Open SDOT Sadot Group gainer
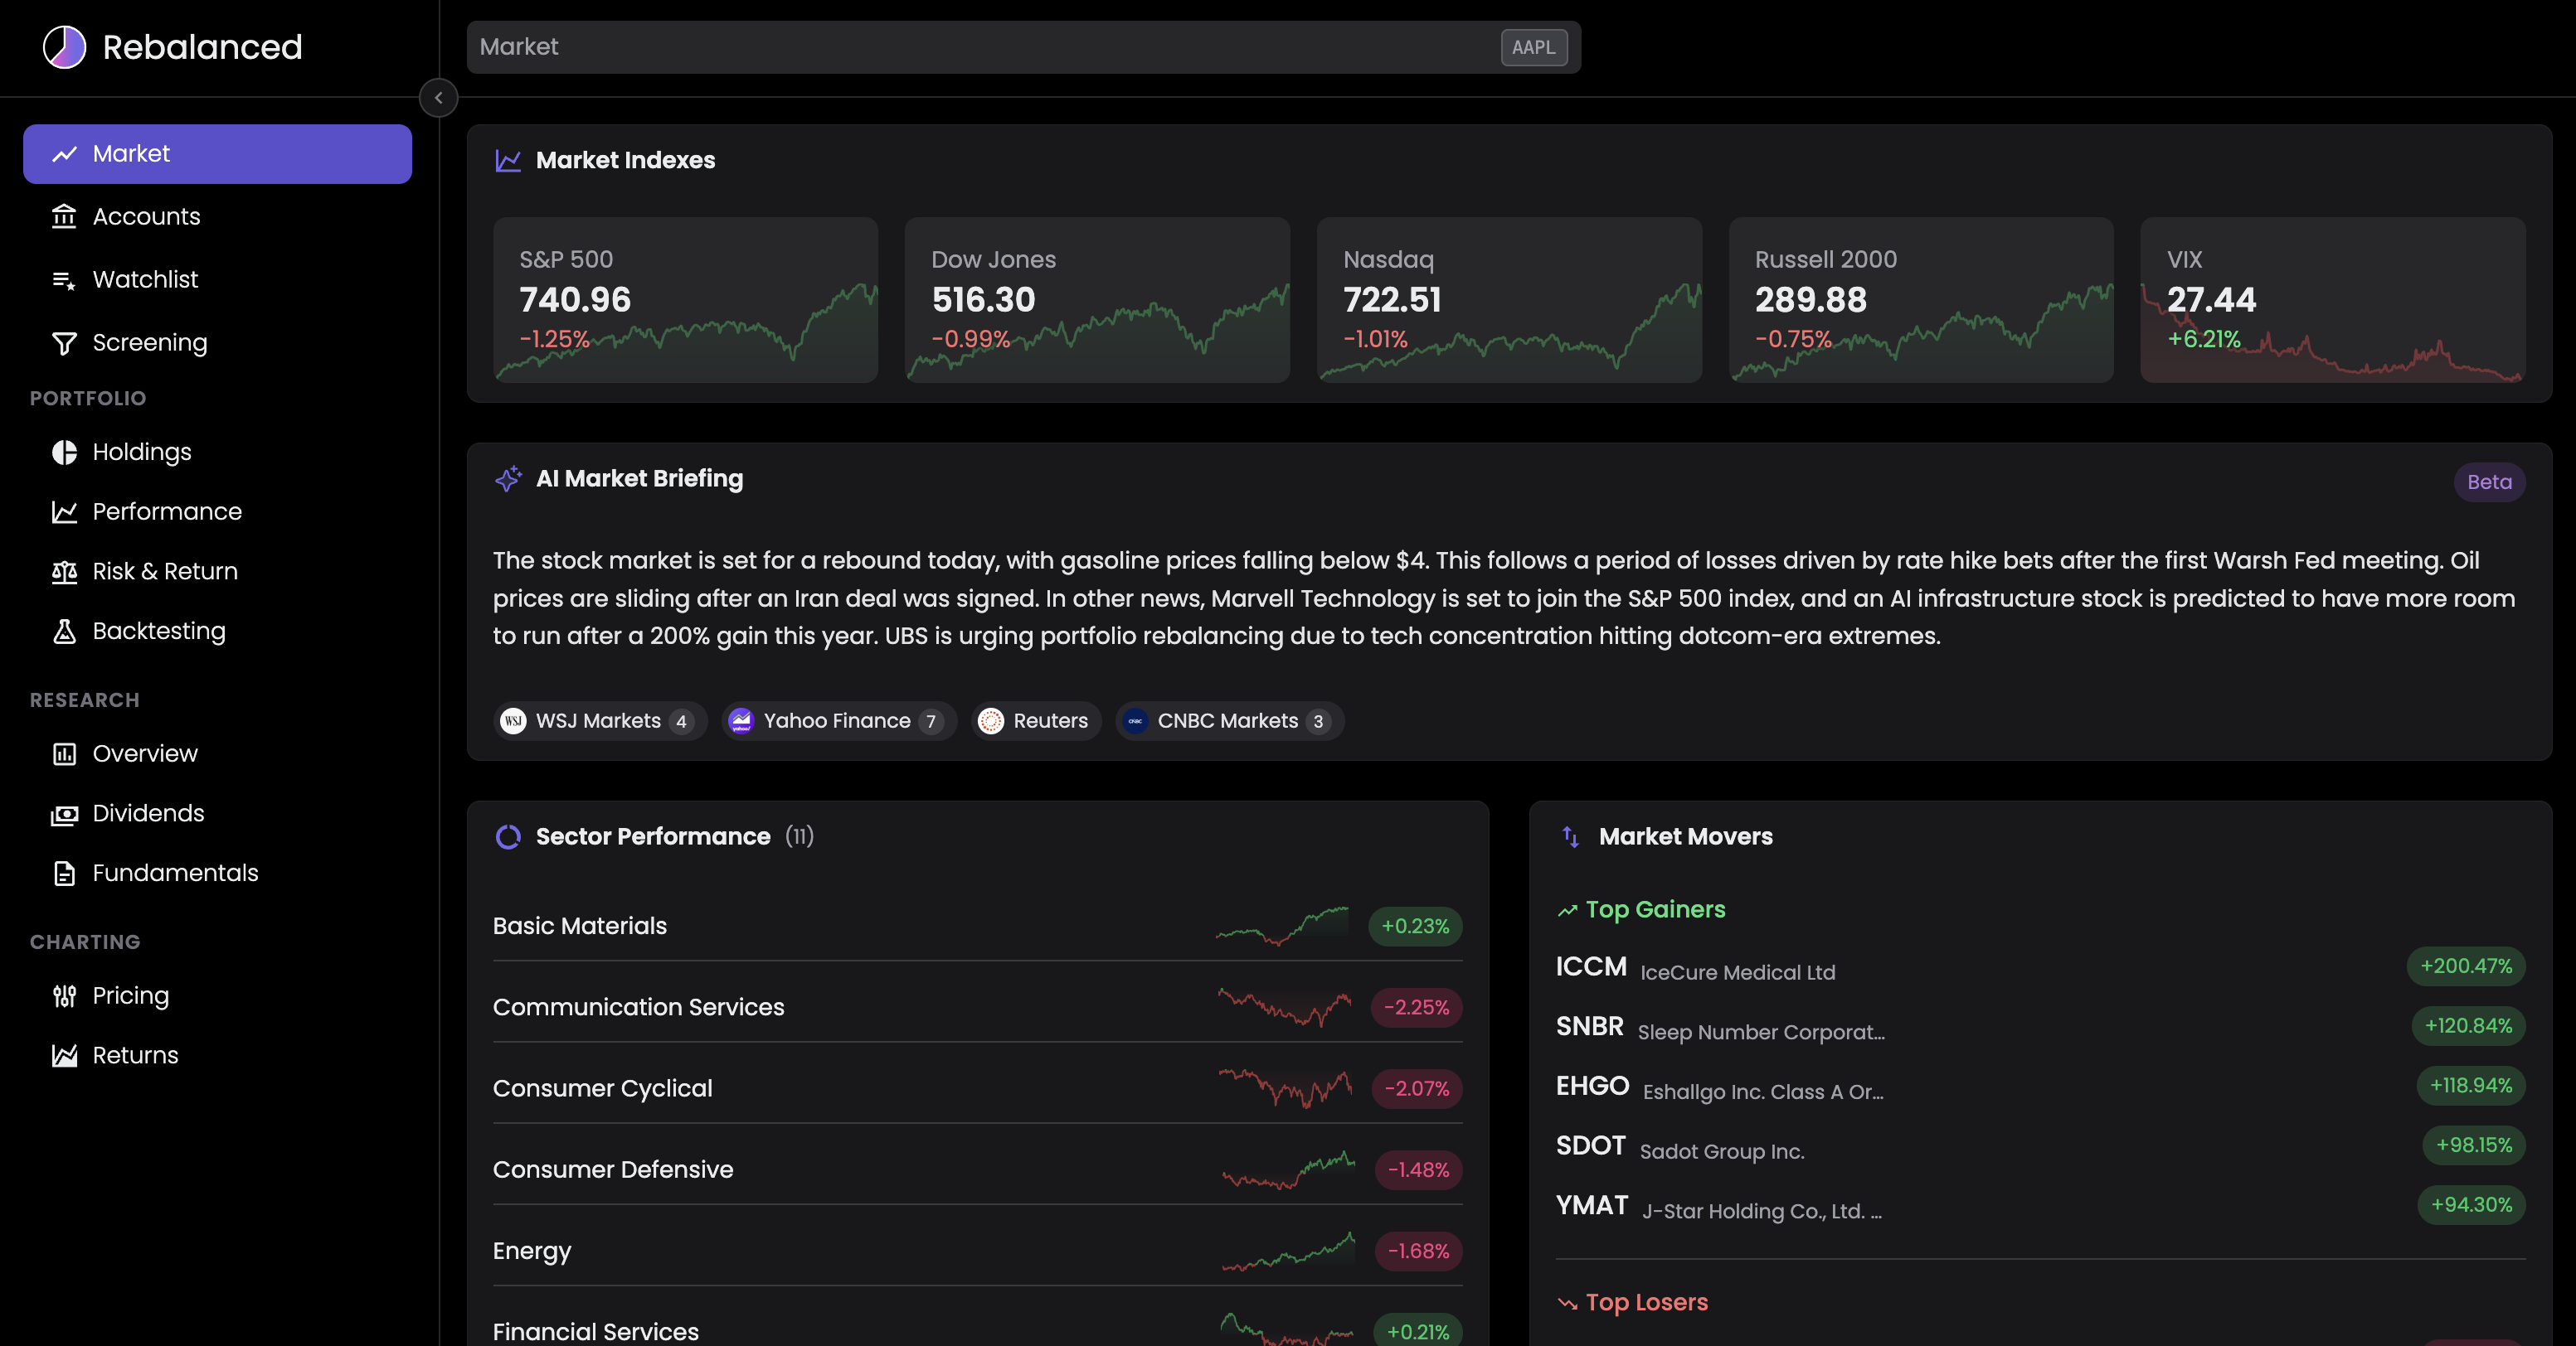This screenshot has width=2576, height=1346. click(2040, 1146)
